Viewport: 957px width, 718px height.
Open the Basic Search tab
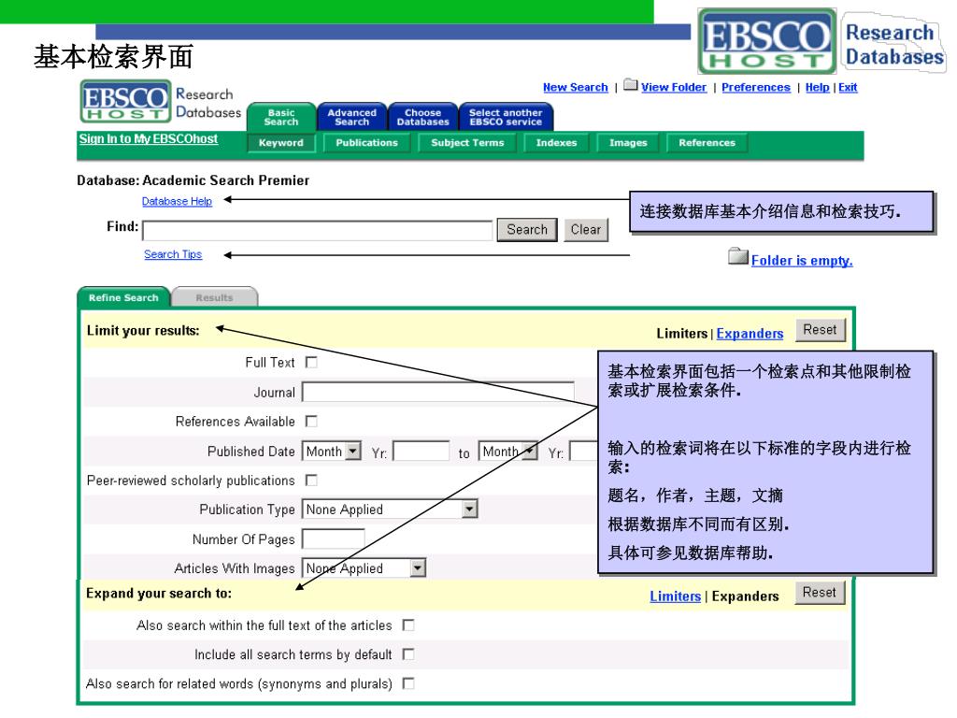pos(281,117)
